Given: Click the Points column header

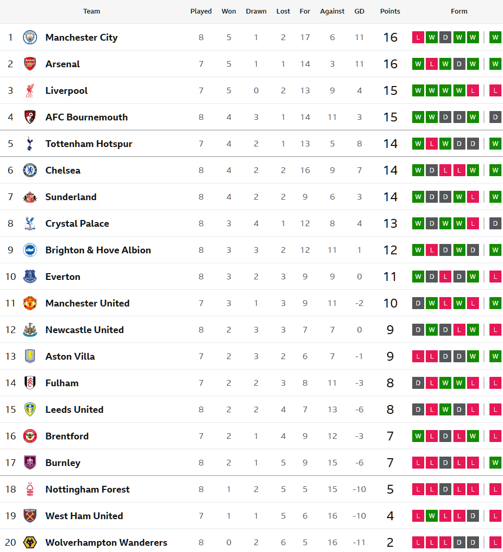Looking at the screenshot, I should (x=390, y=11).
